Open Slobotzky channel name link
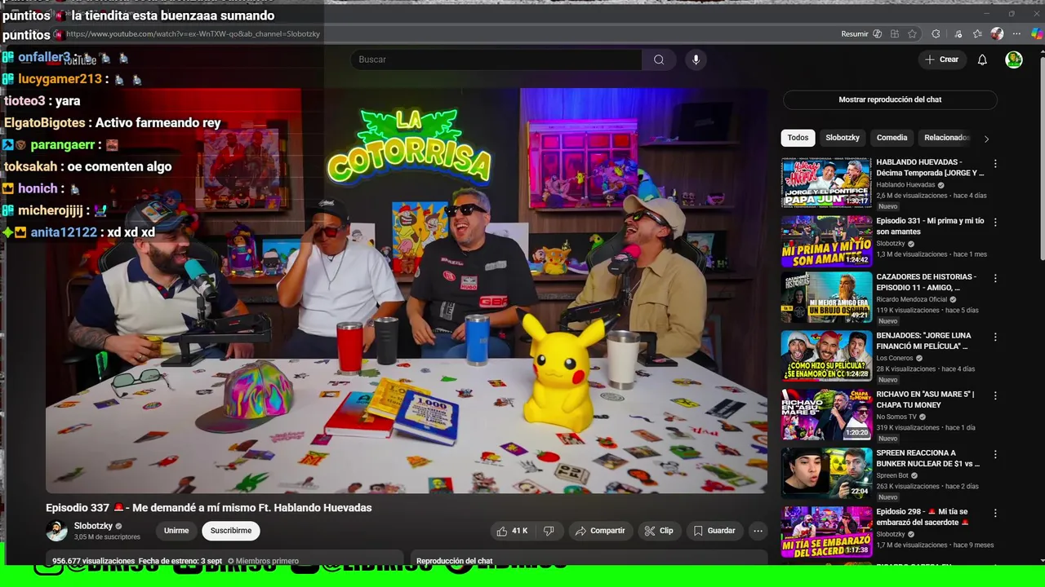This screenshot has height=587, width=1045. [x=93, y=526]
